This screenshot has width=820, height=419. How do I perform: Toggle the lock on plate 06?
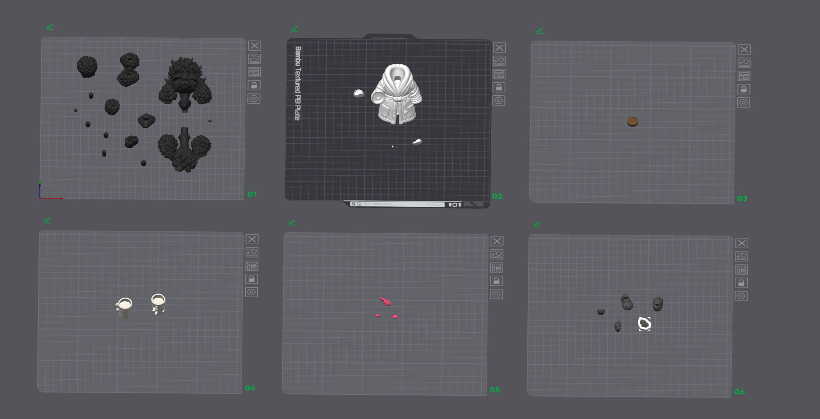[x=741, y=283]
